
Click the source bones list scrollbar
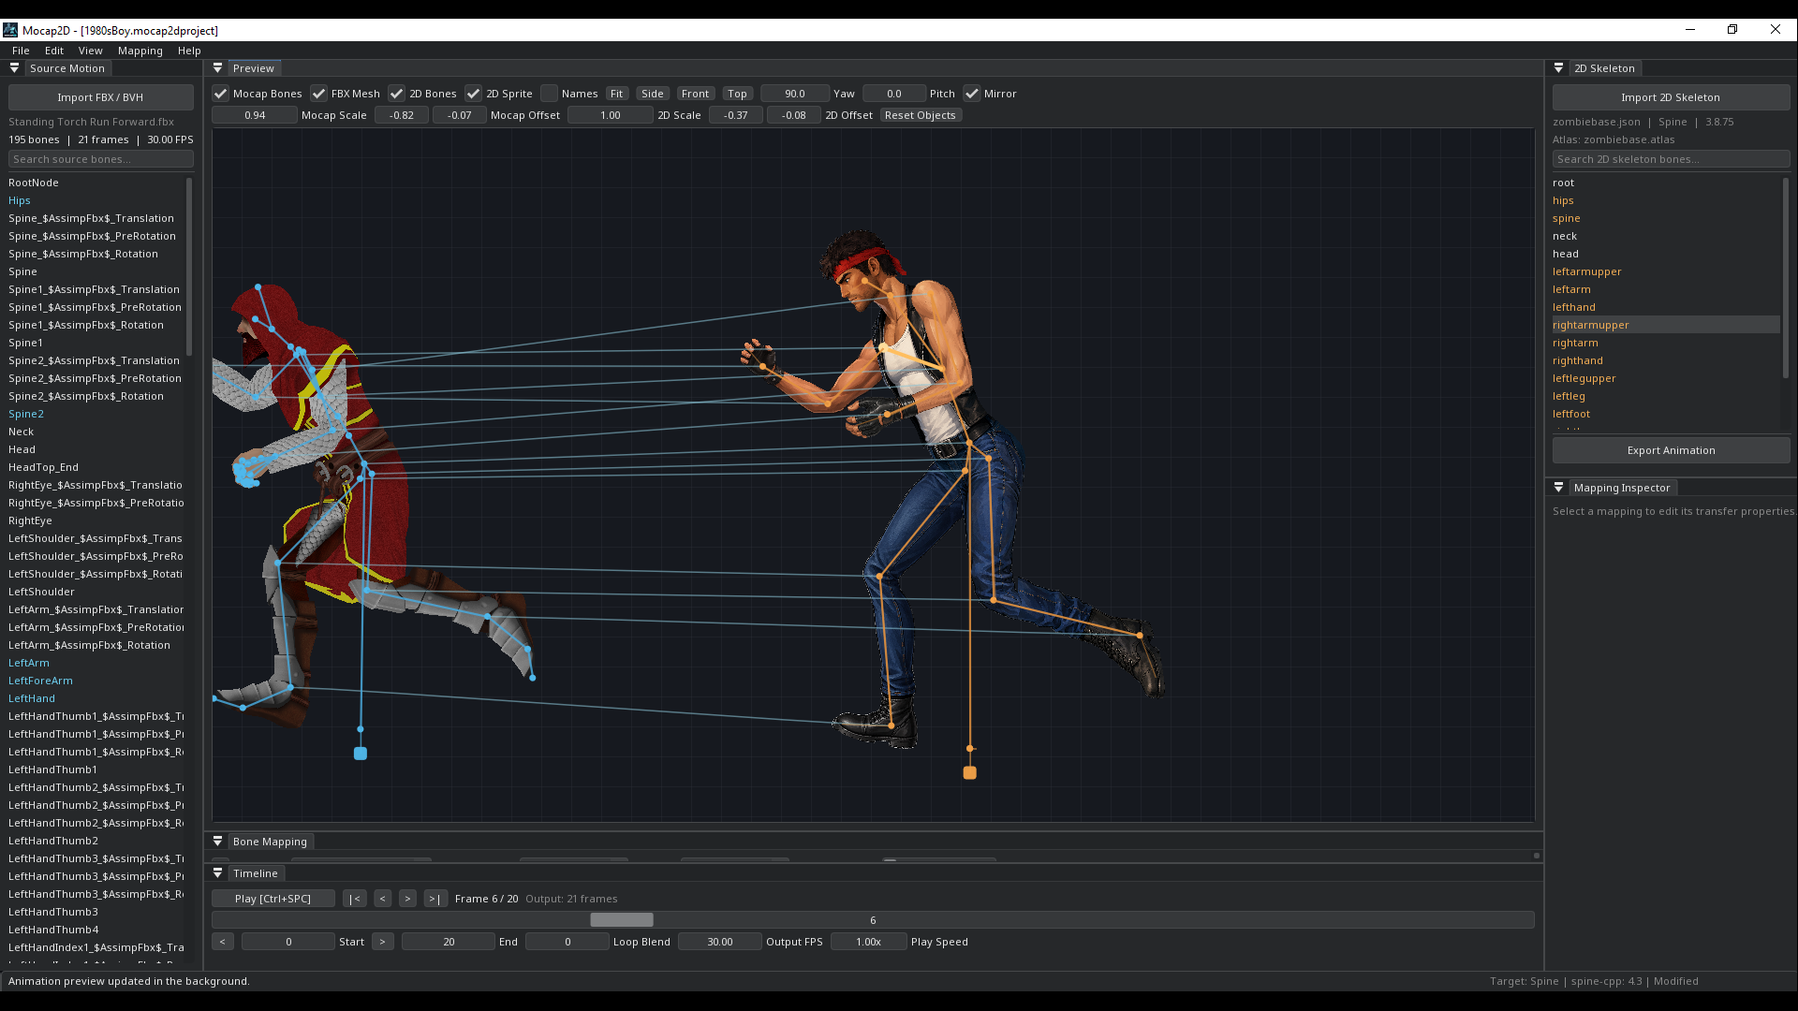click(189, 266)
